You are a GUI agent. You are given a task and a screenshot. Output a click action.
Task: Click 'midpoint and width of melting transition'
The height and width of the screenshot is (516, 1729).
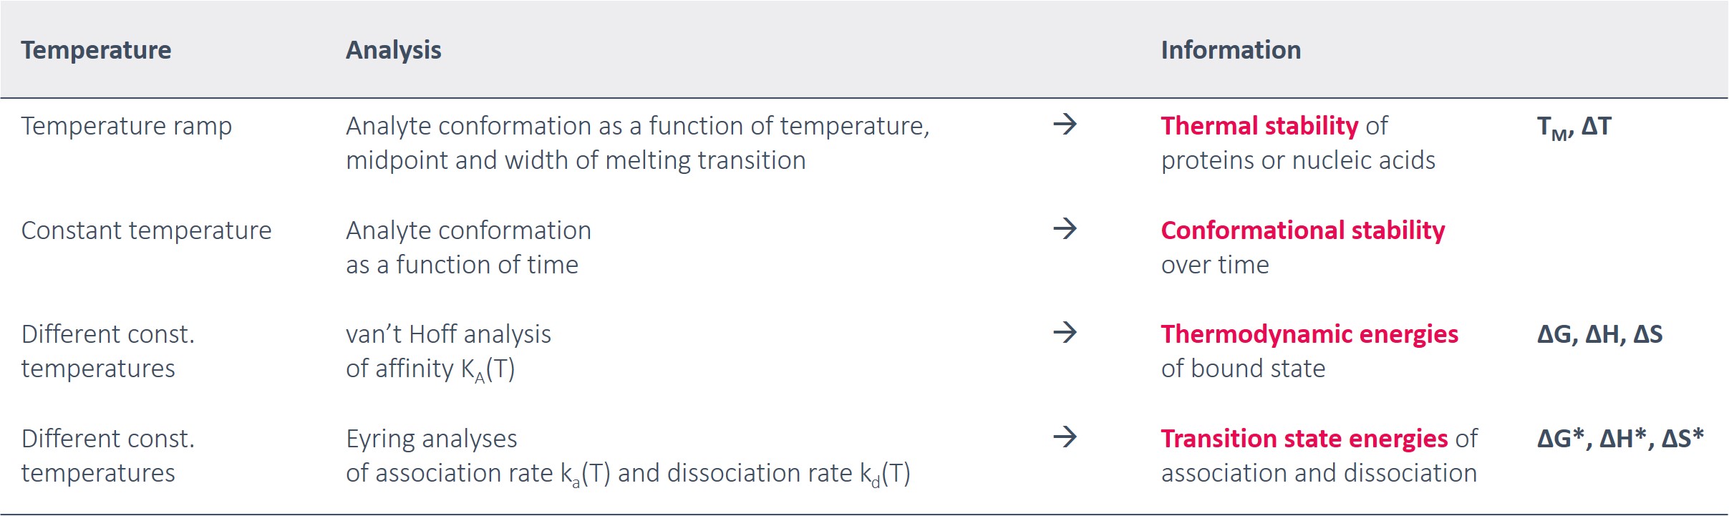(x=576, y=160)
